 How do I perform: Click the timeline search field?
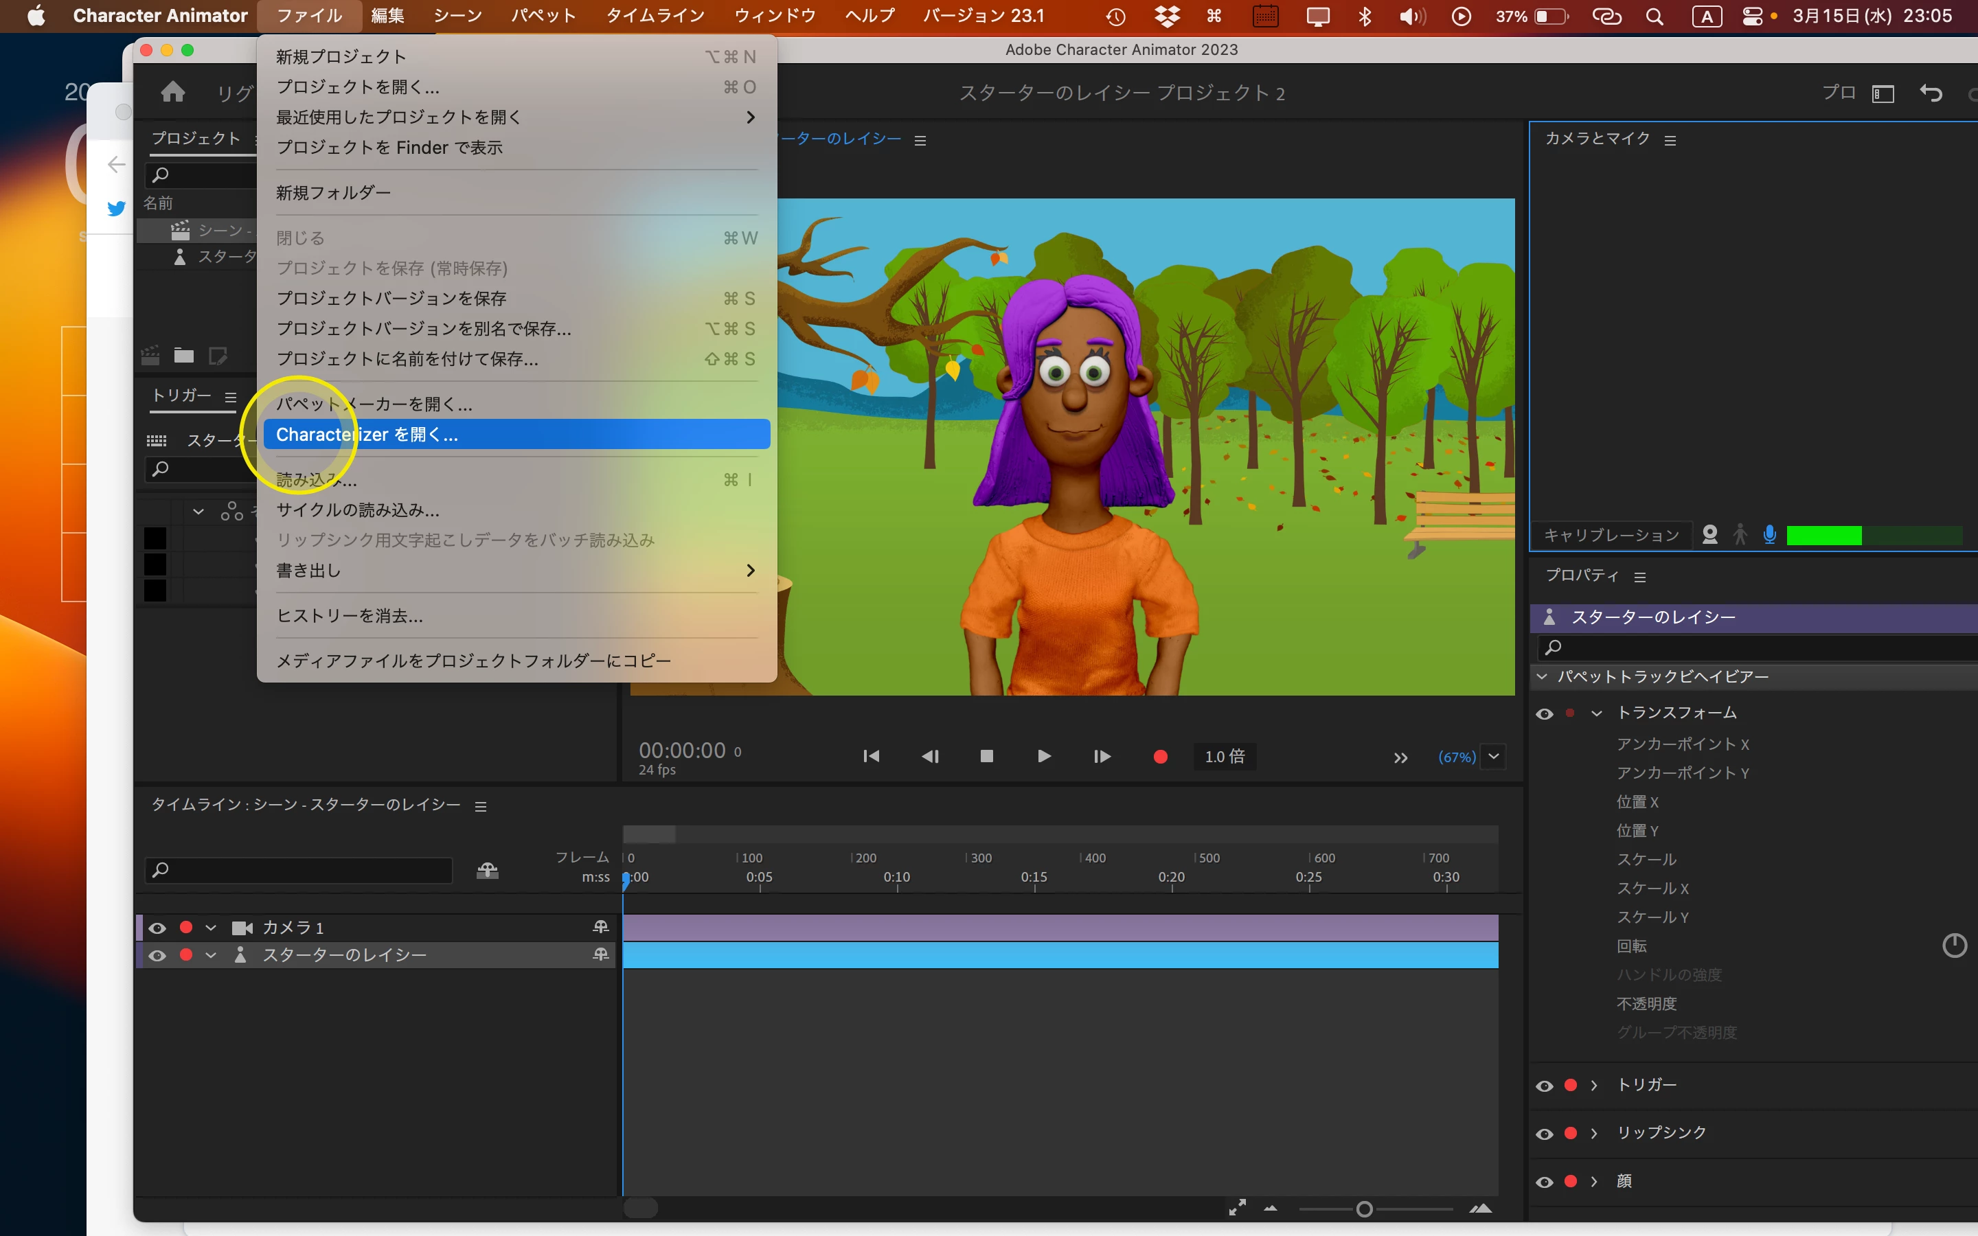tap(298, 870)
